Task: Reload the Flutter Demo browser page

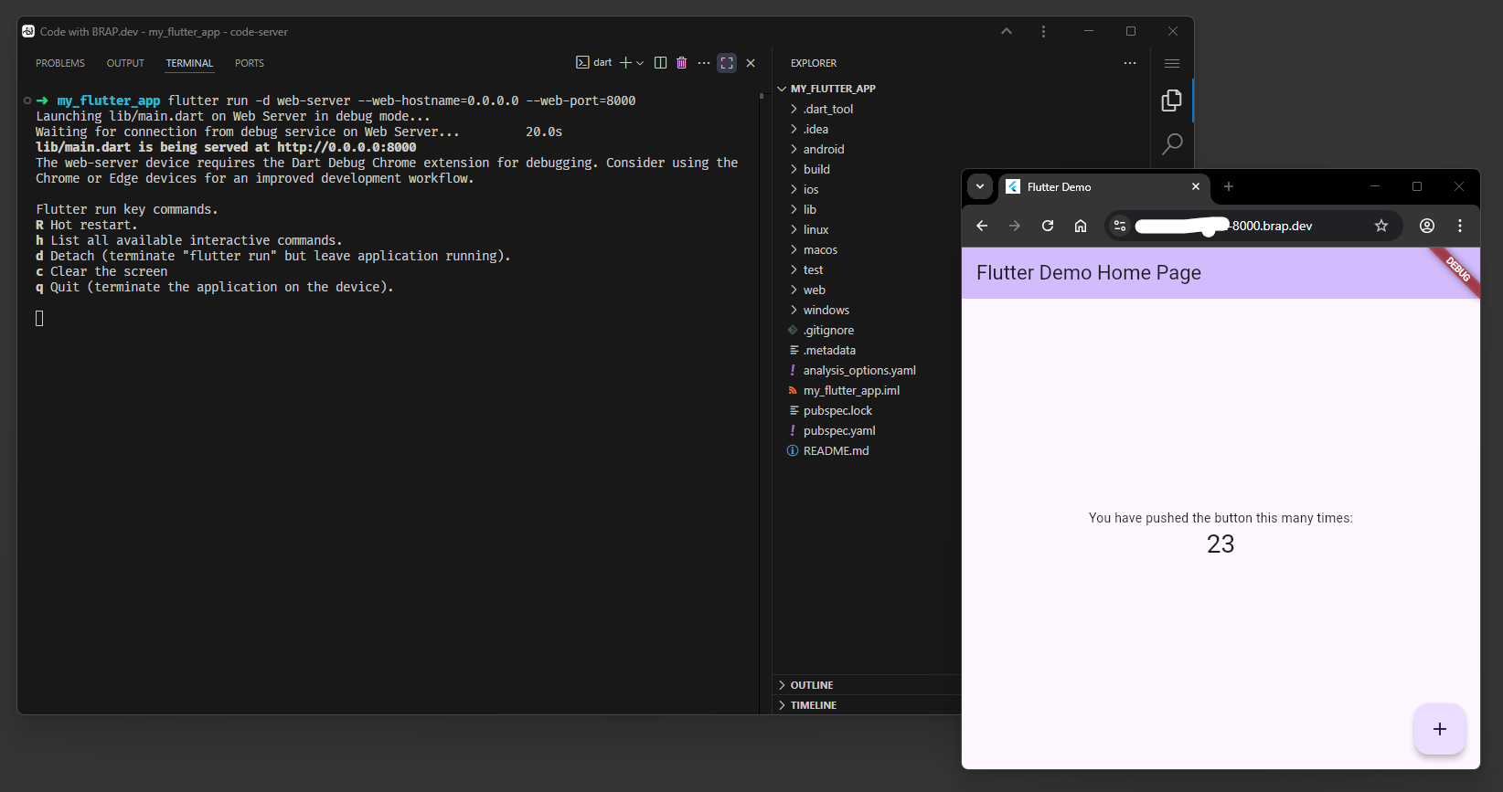Action: (1048, 226)
